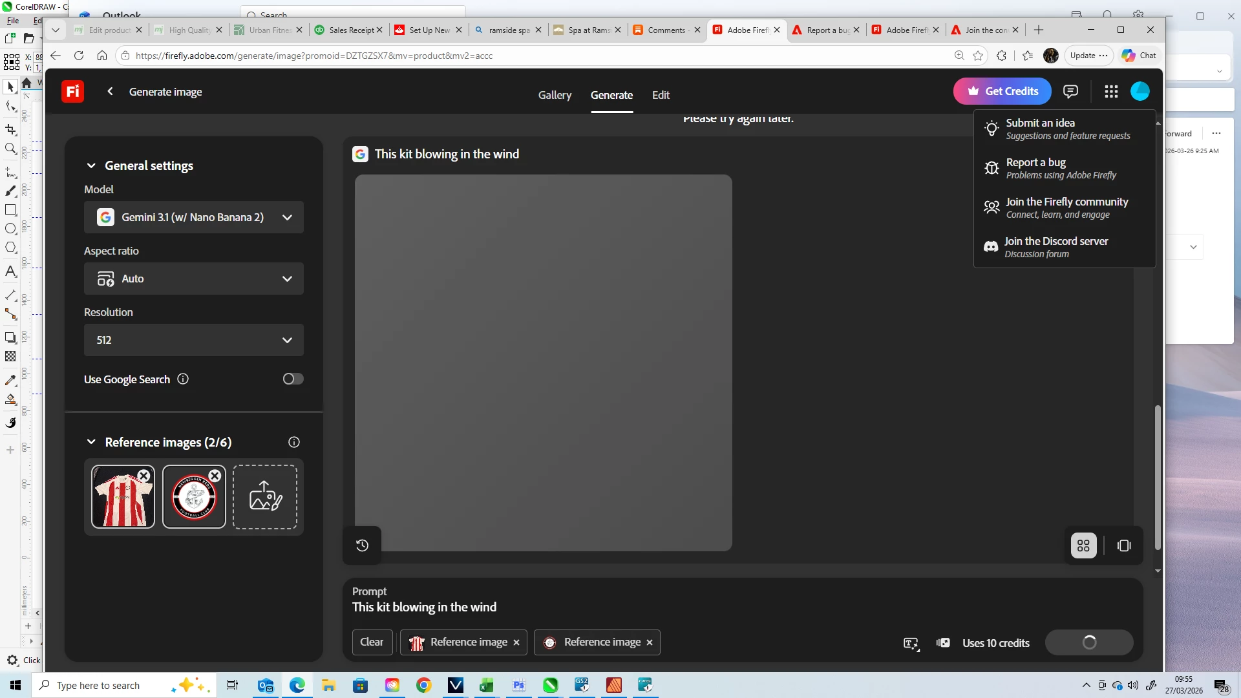Image resolution: width=1241 pixels, height=698 pixels.
Task: Click the Firefly home logo icon
Action: (x=72, y=91)
